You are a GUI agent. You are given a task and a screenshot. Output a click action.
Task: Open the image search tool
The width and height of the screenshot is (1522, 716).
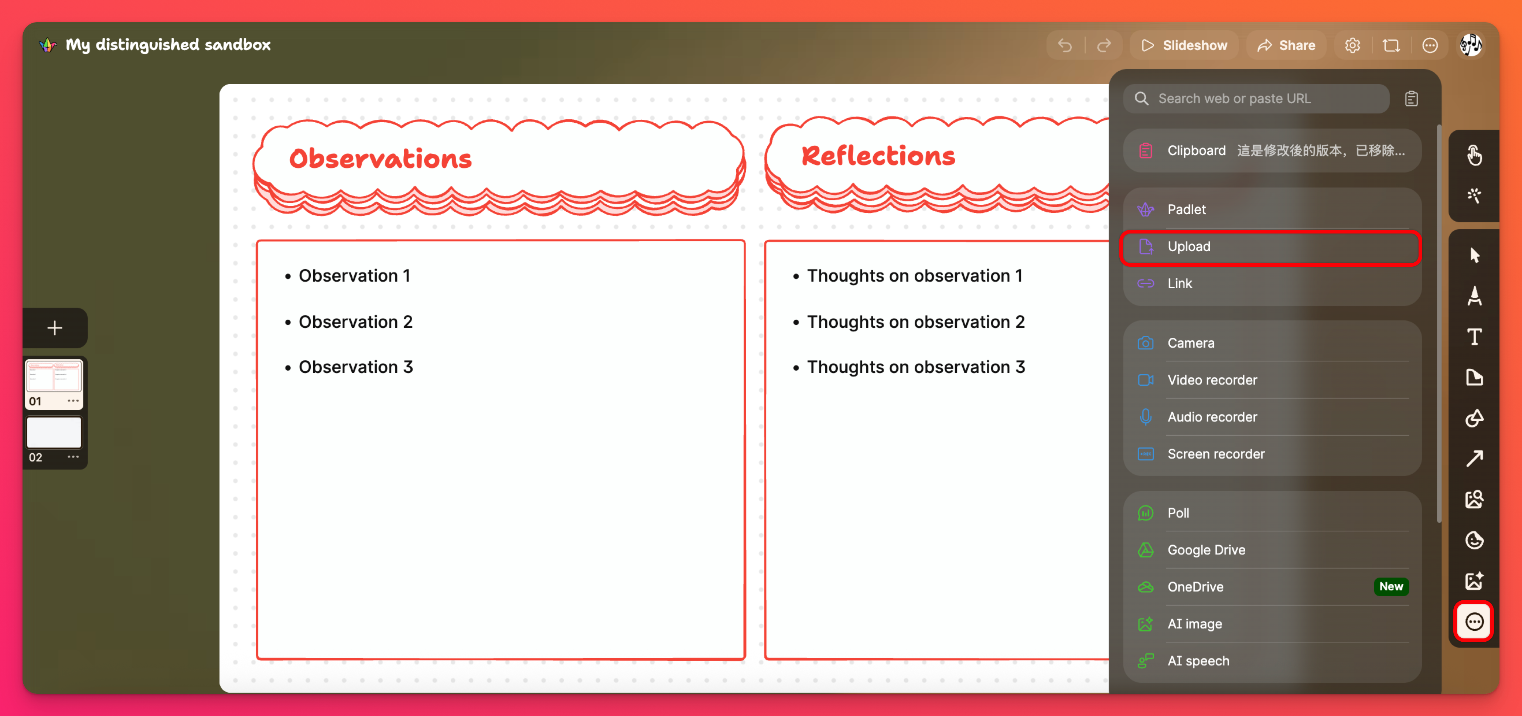coord(1474,499)
